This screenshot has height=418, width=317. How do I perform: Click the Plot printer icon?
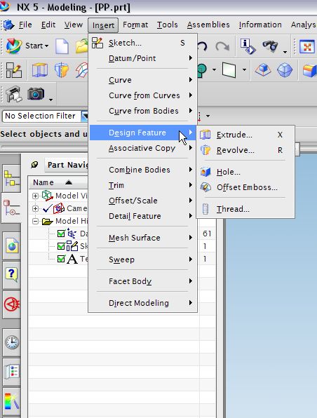(x=14, y=94)
